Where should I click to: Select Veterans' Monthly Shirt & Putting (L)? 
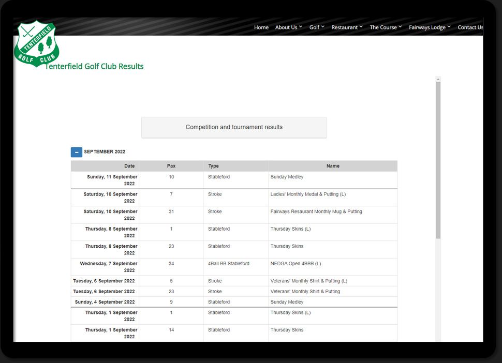[308, 281]
